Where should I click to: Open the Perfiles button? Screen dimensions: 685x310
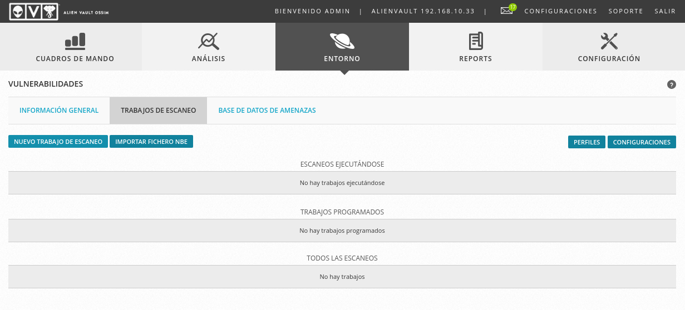coord(587,142)
